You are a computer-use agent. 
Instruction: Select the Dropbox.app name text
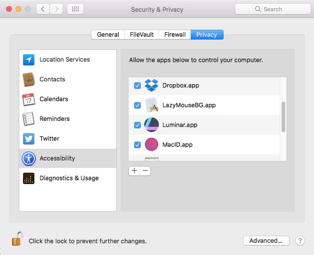pos(181,86)
